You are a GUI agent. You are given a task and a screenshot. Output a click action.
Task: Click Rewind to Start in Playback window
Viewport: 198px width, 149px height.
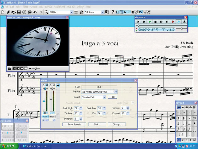[x=138, y=22]
